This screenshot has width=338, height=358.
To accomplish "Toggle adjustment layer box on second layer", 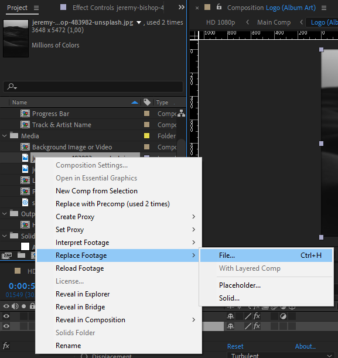I will 283,326.
